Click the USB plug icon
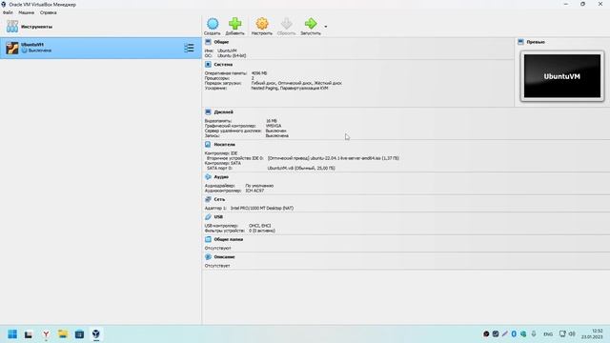Image resolution: width=610 pixels, height=343 pixels. tap(208, 216)
